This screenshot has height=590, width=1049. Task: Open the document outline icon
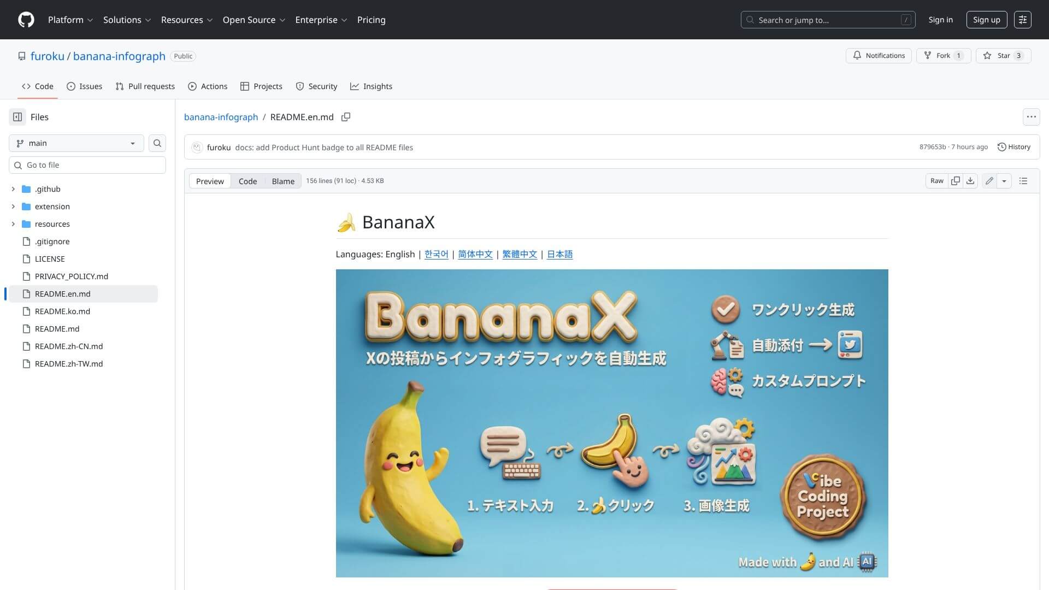point(1023,180)
